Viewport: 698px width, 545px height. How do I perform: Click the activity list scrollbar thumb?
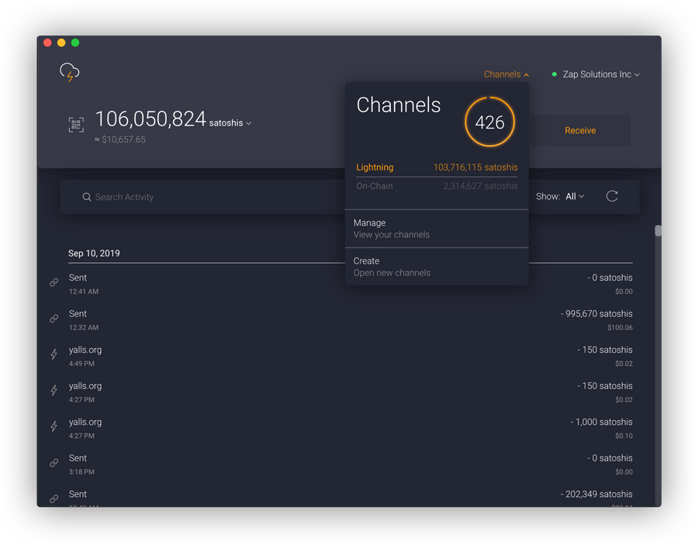(658, 230)
